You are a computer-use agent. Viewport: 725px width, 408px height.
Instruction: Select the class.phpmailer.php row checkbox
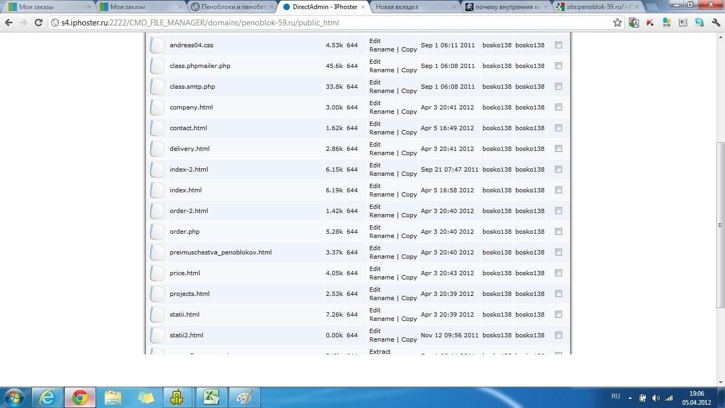558,66
